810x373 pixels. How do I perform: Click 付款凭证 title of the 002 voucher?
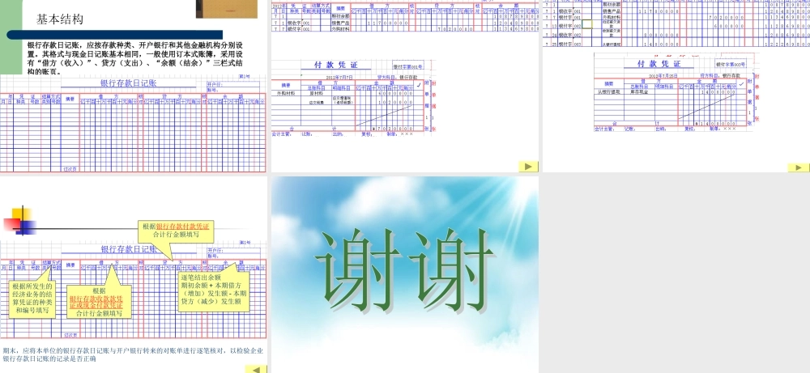(x=659, y=64)
